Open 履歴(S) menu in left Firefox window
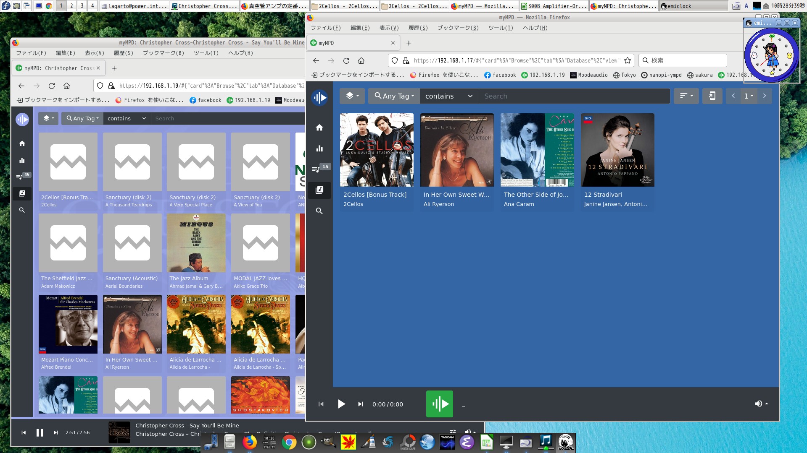 [123, 53]
